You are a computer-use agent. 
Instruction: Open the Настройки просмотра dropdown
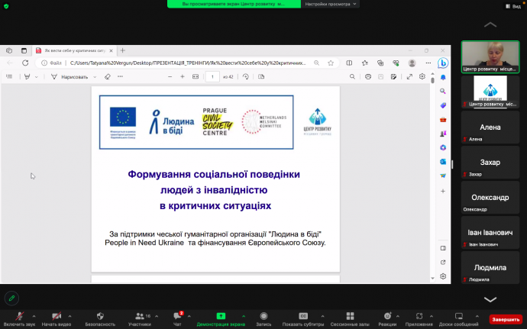click(x=328, y=4)
